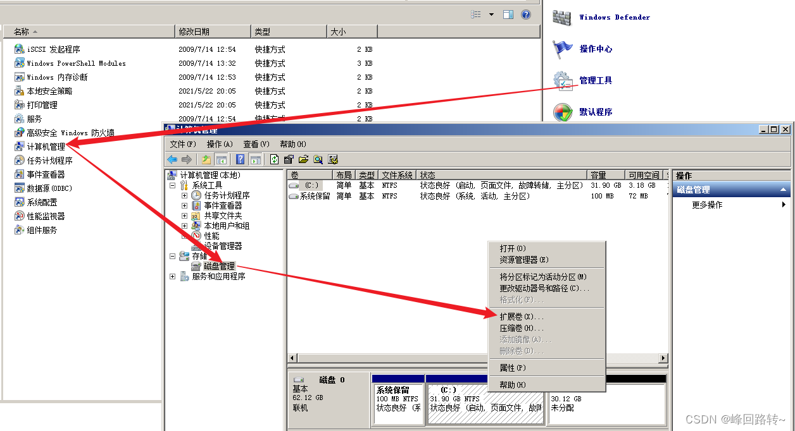The image size is (795, 431).
Task: Click the right arrow of horizontal scrollbar
Action: (663, 358)
